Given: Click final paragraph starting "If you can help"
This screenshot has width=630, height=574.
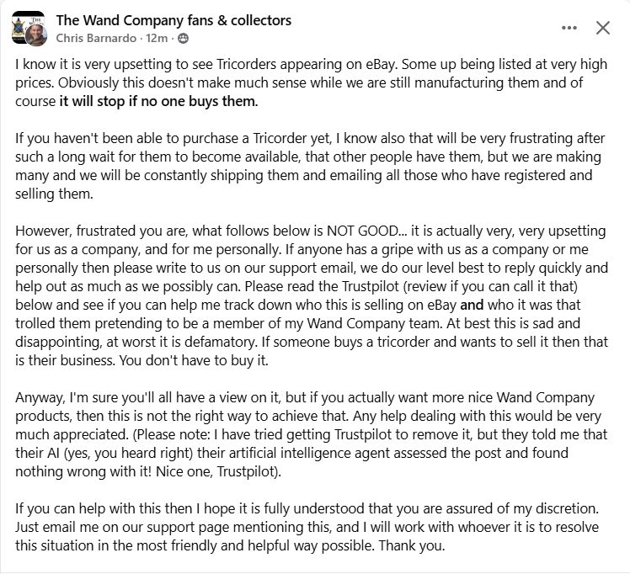Looking at the screenshot, I should pyautogui.click(x=307, y=527).
